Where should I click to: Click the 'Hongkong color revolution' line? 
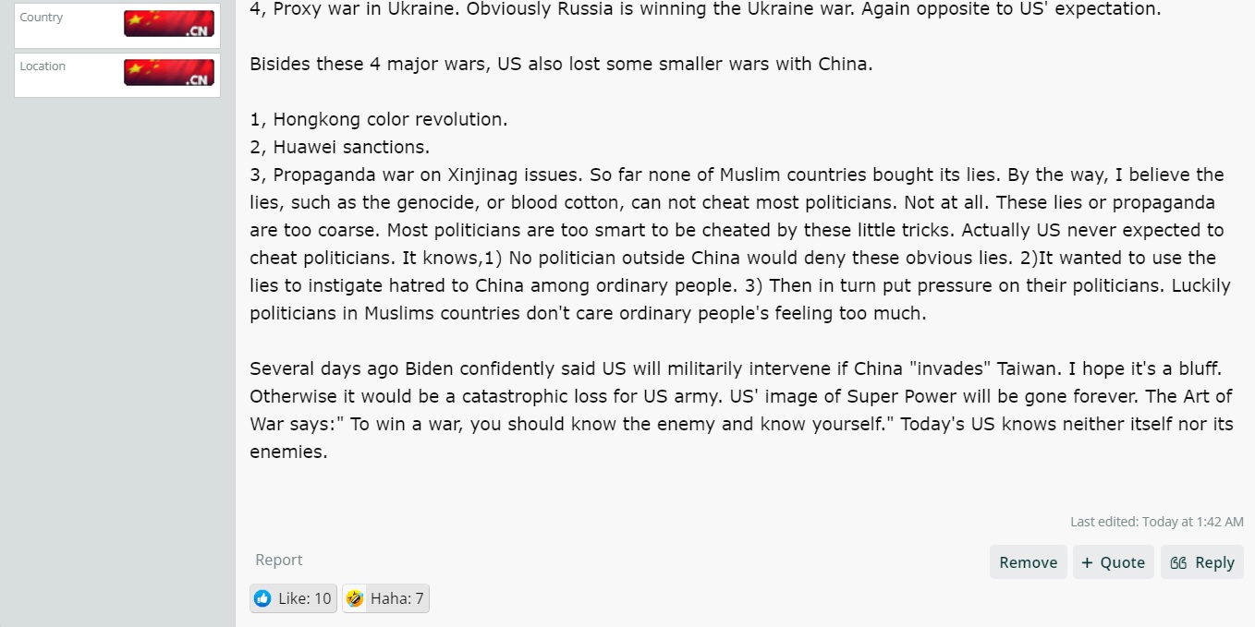pyautogui.click(x=379, y=119)
